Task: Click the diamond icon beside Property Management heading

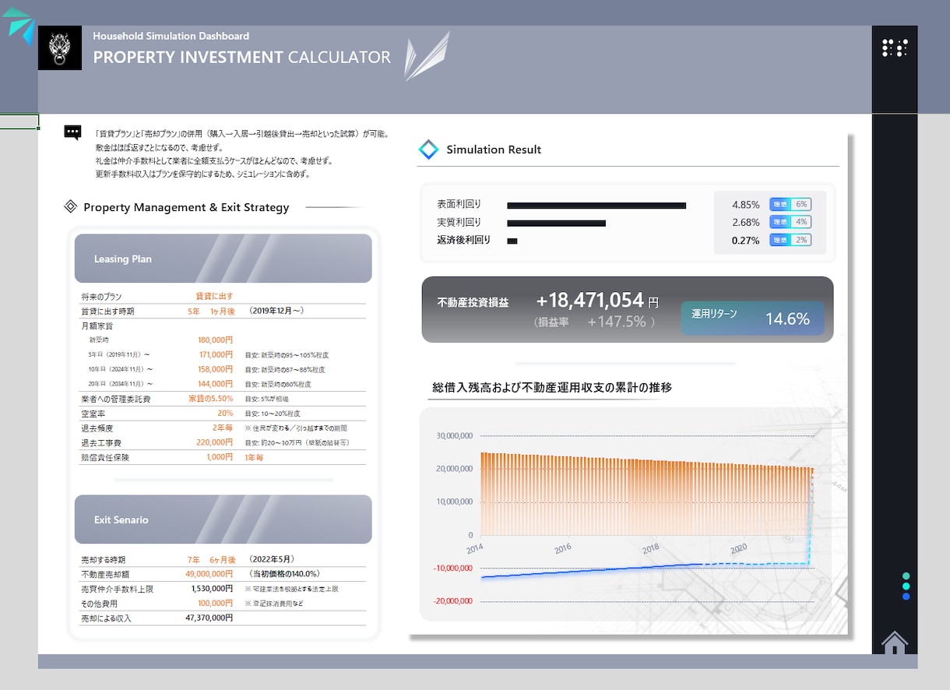Action: coord(70,206)
